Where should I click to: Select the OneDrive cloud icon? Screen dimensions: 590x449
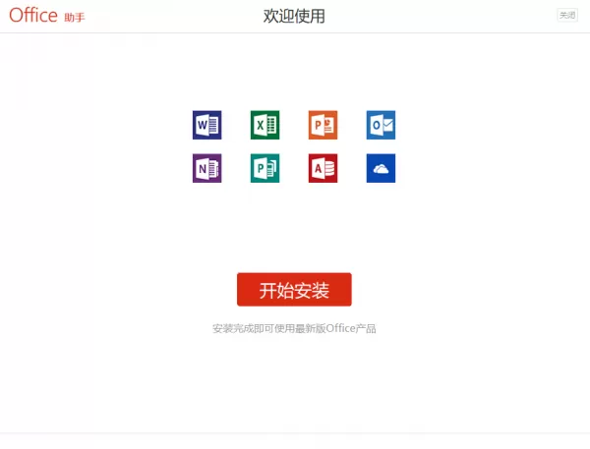click(x=381, y=168)
